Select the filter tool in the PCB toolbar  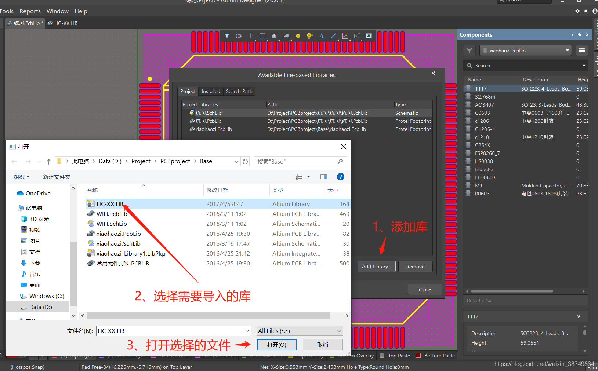pyautogui.click(x=227, y=36)
